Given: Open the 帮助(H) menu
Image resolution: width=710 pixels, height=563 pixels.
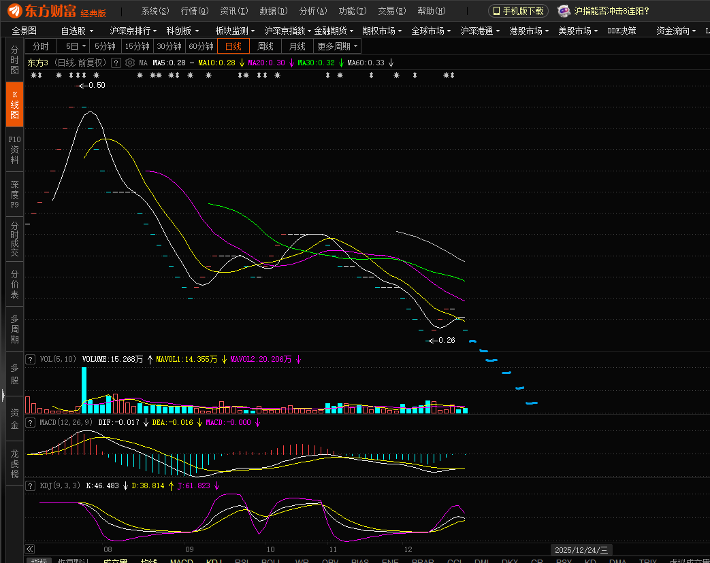Looking at the screenshot, I should click(x=432, y=11).
